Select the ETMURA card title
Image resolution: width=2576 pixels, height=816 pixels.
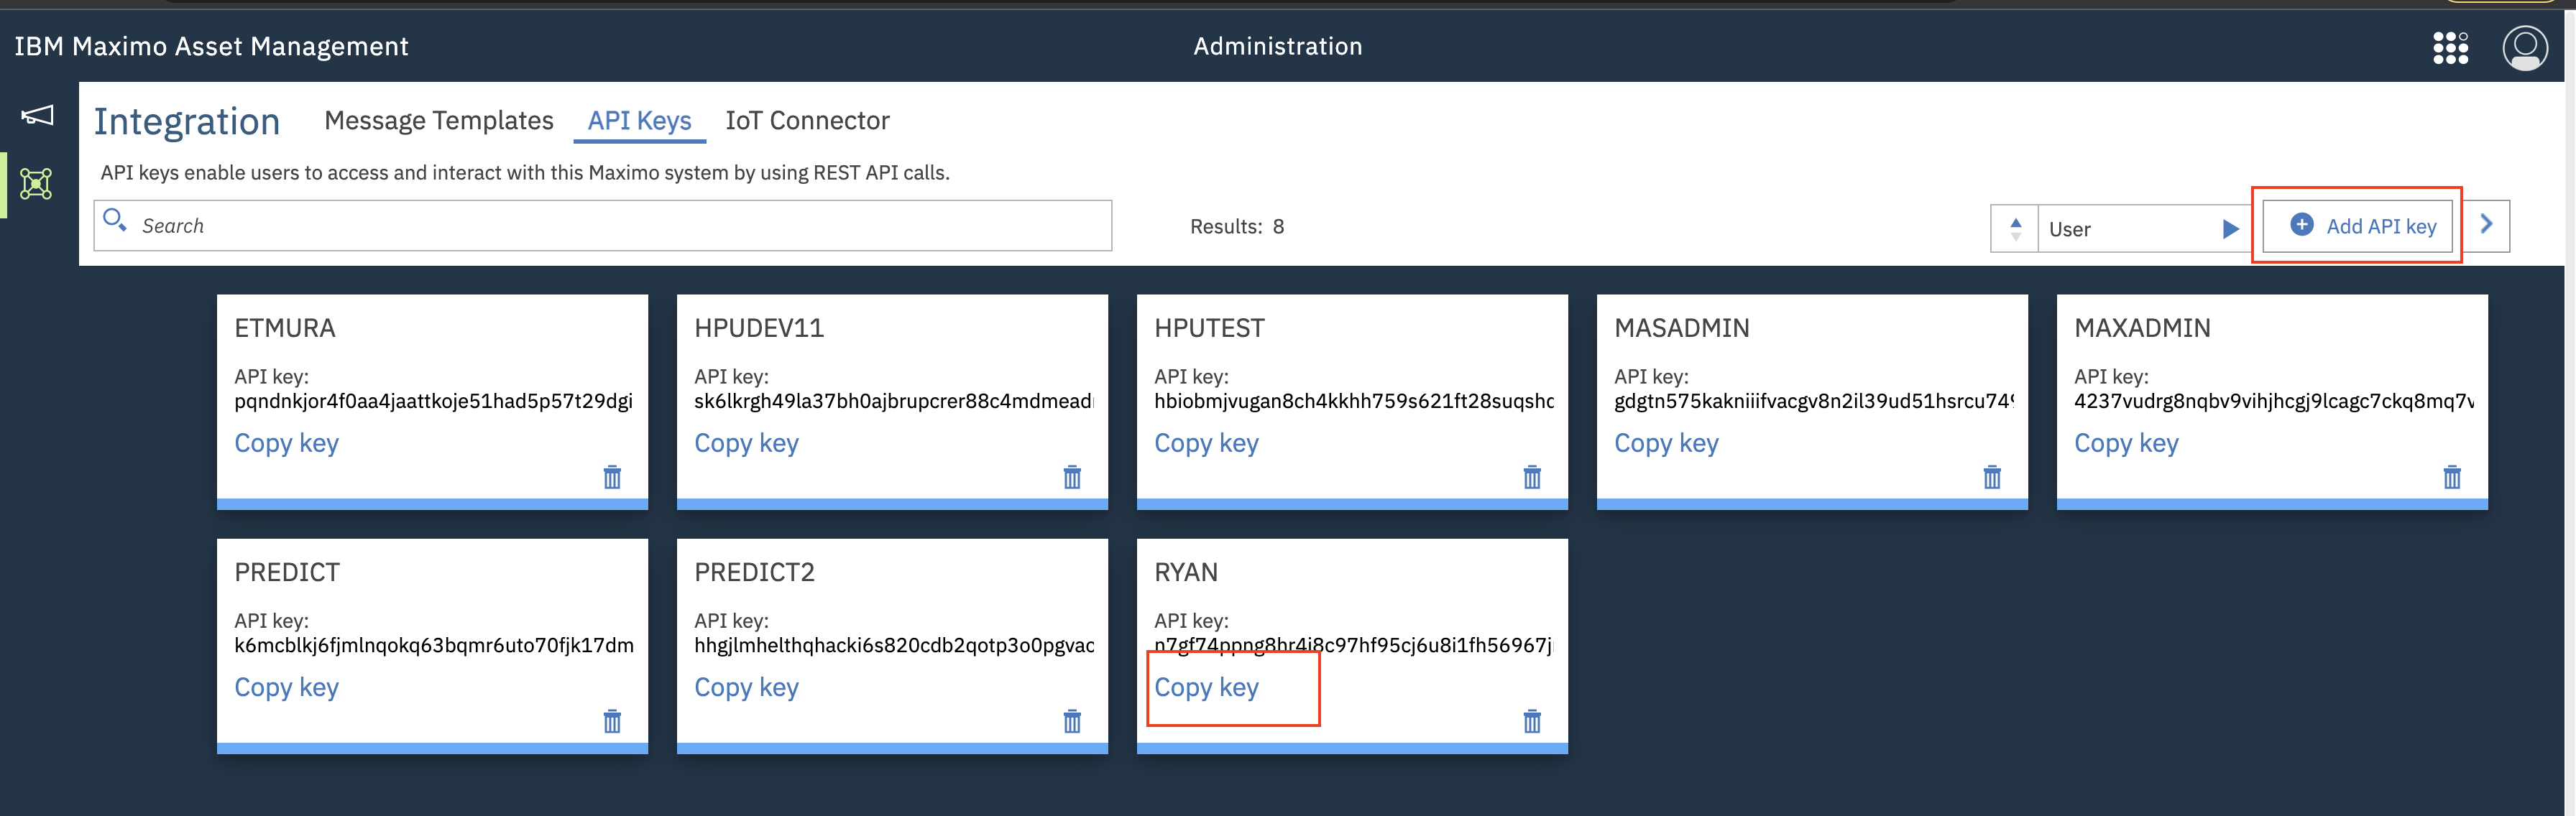coord(285,328)
